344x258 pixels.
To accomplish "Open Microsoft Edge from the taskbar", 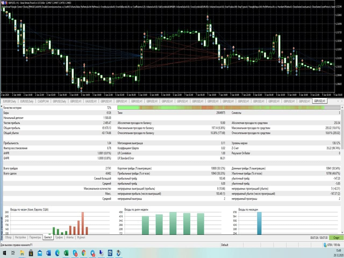I will (58, 253).
